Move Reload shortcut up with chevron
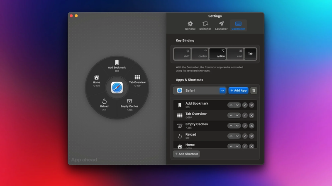The height and width of the screenshot is (186, 332). 231,136
